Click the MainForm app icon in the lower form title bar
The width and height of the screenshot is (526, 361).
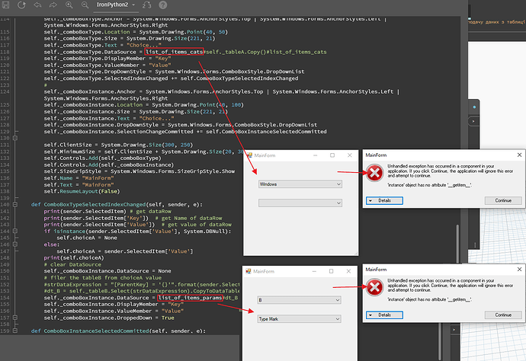point(249,271)
